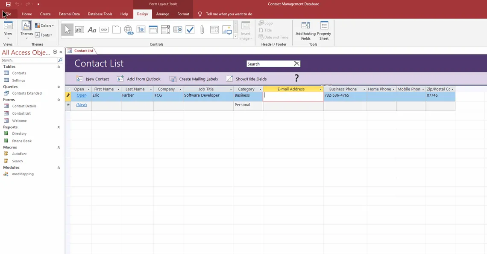Screen dimensions: 487x254
Task: Select the Text Box control
Action: 79,29
